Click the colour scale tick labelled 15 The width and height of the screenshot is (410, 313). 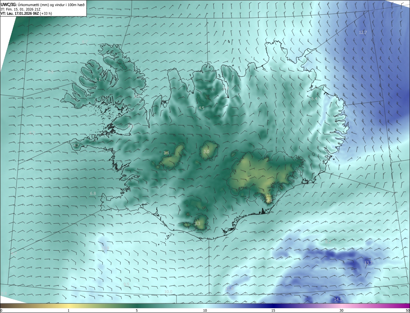coord(273,310)
